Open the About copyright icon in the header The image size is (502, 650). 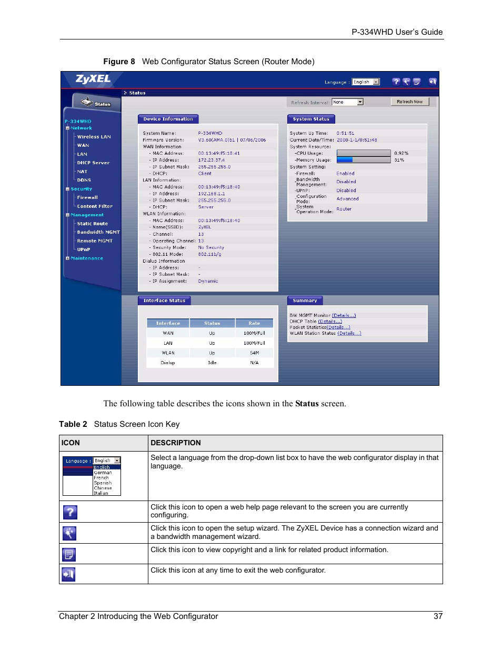click(x=417, y=82)
